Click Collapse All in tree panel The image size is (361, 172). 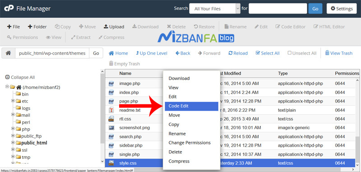pyautogui.click(x=20, y=77)
